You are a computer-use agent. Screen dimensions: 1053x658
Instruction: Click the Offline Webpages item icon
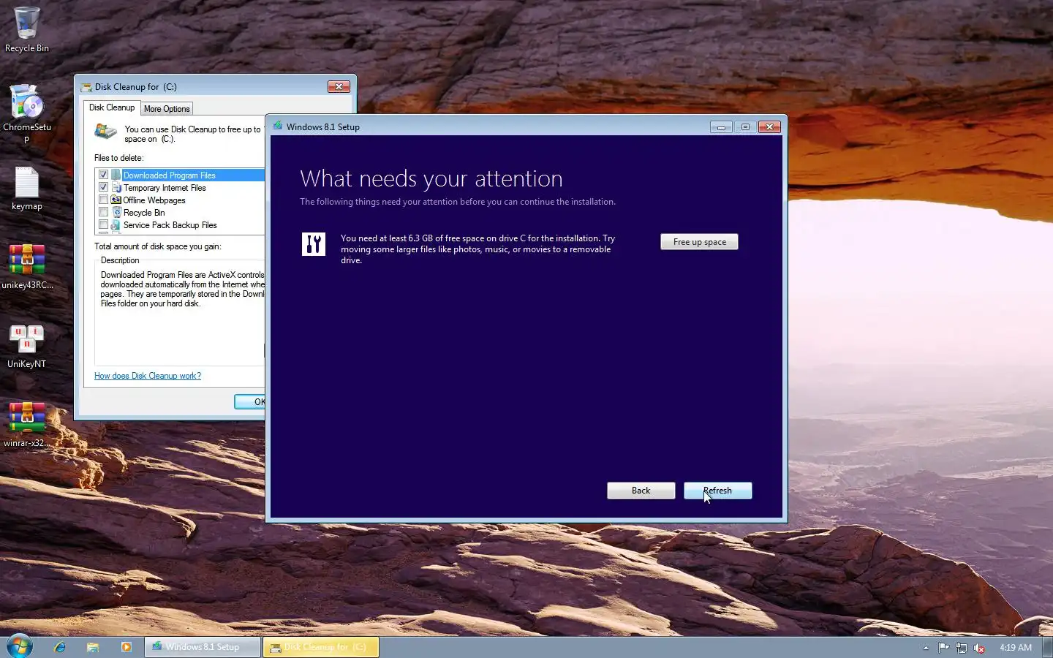tap(116, 200)
